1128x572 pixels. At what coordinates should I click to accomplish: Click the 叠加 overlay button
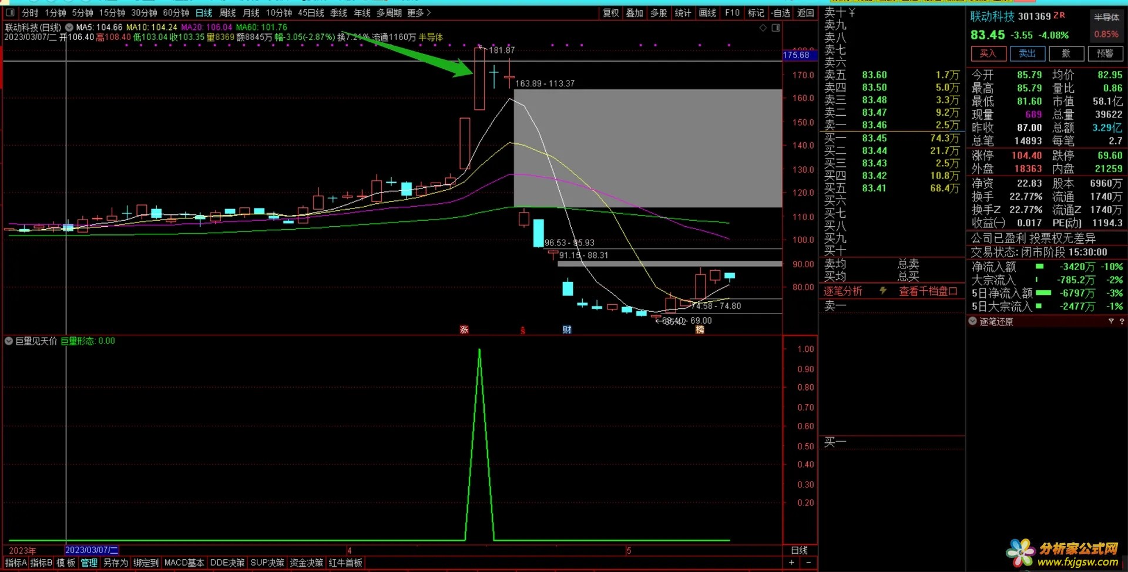634,13
